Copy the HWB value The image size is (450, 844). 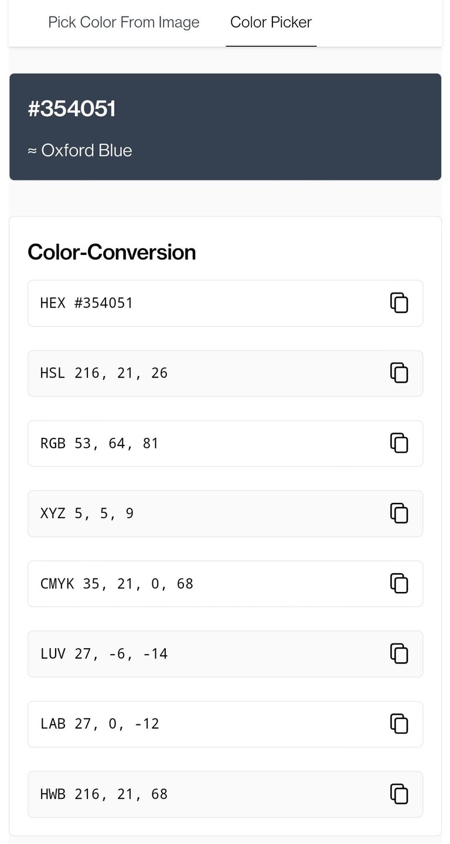coord(399,794)
